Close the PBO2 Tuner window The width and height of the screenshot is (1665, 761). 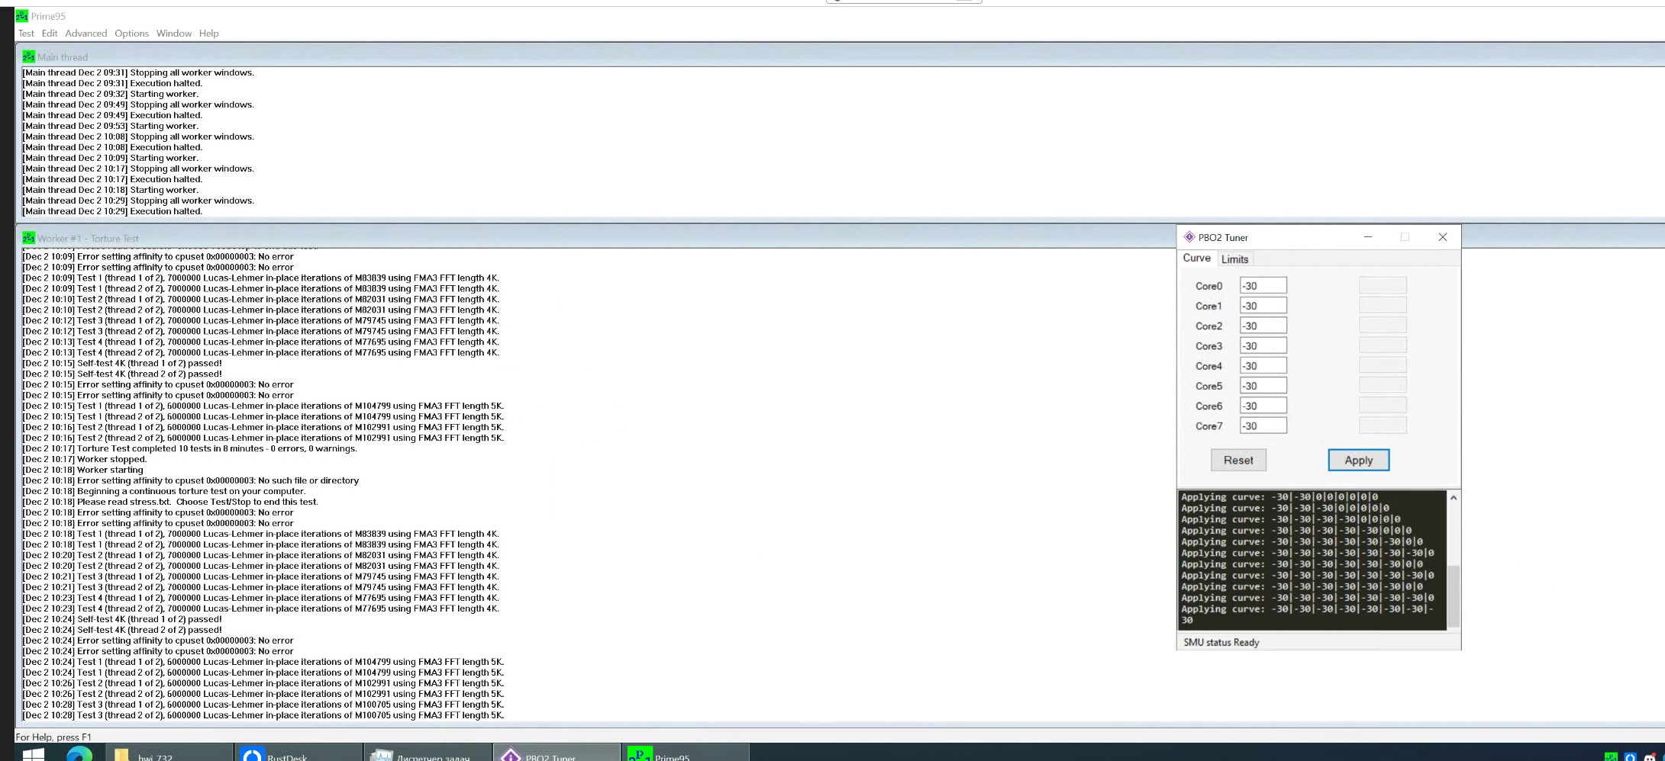click(1442, 237)
